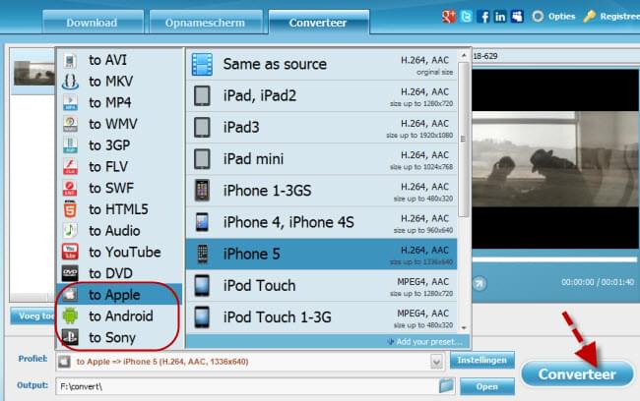This screenshot has width=640, height=401.
Task: Choose the to AVI format
Action: coord(119,60)
